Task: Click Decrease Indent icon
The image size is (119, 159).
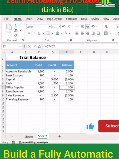Action: (x=93, y=33)
